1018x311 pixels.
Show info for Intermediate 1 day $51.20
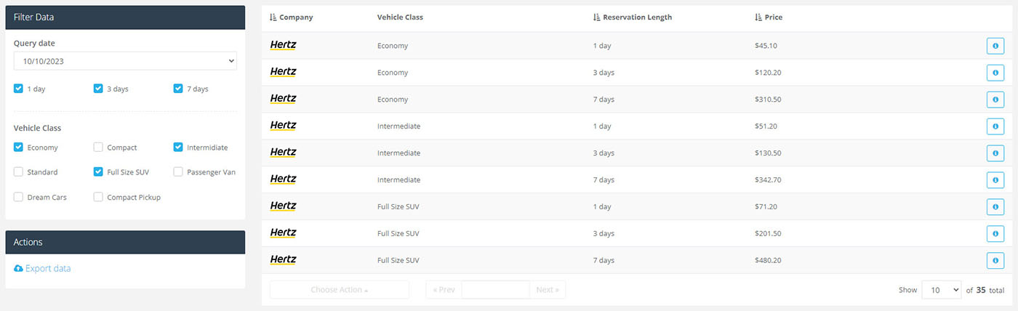pos(995,126)
